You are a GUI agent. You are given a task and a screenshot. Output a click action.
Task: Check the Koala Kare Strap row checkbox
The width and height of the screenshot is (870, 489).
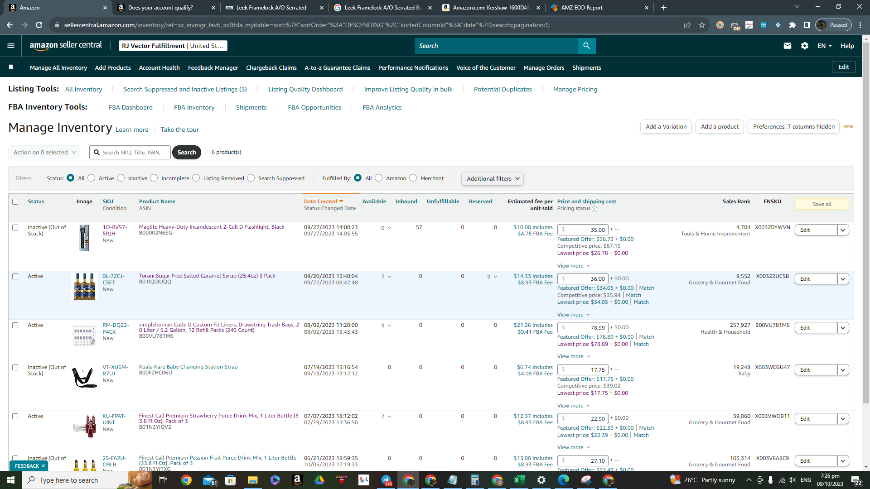pos(15,367)
